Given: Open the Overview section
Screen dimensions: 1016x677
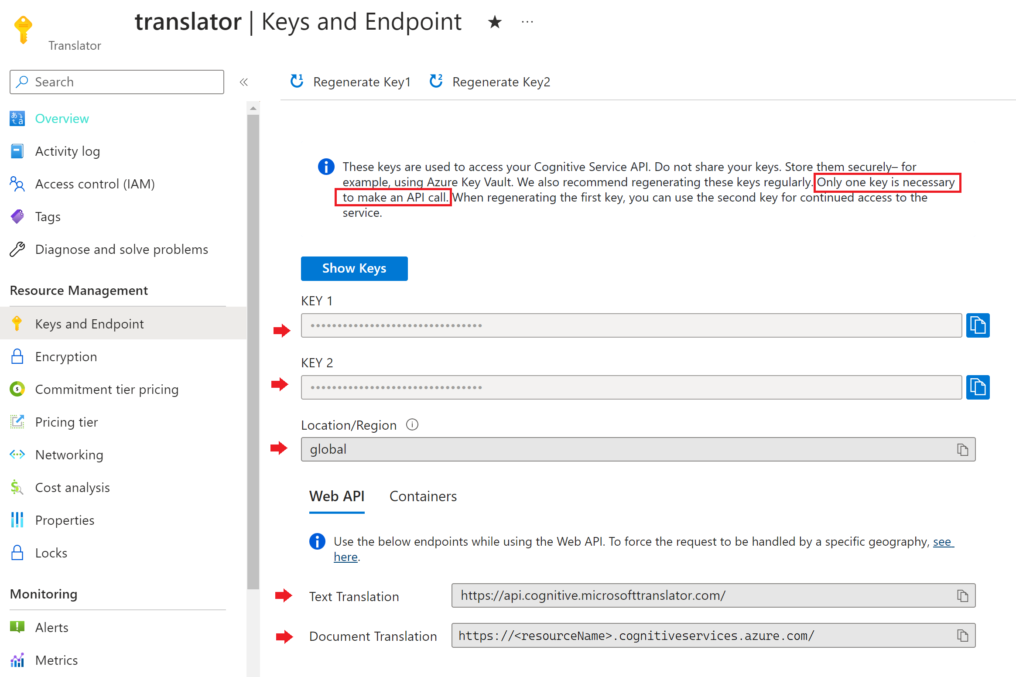Looking at the screenshot, I should tap(62, 118).
